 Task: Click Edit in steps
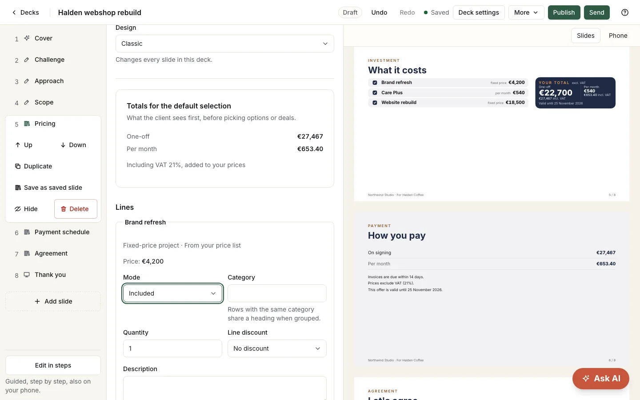pos(53,365)
